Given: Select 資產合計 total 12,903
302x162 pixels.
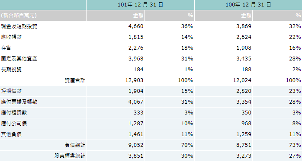Looking at the screenshot, I should (134, 80).
